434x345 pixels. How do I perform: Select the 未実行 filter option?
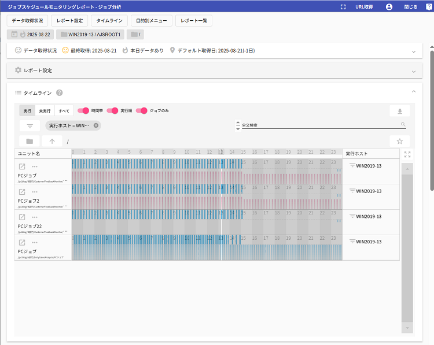click(x=45, y=110)
